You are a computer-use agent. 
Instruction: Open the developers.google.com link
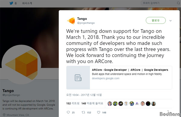106,78
